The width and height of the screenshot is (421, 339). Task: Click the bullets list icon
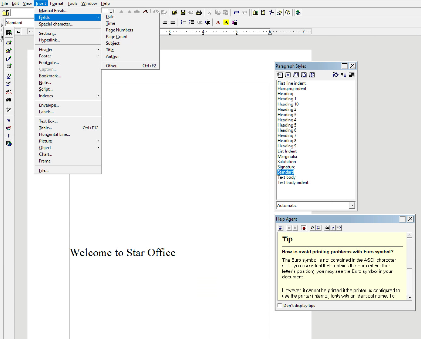pyautogui.click(x=191, y=22)
